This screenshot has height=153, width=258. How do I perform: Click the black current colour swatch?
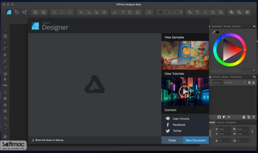pyautogui.click(x=218, y=32)
